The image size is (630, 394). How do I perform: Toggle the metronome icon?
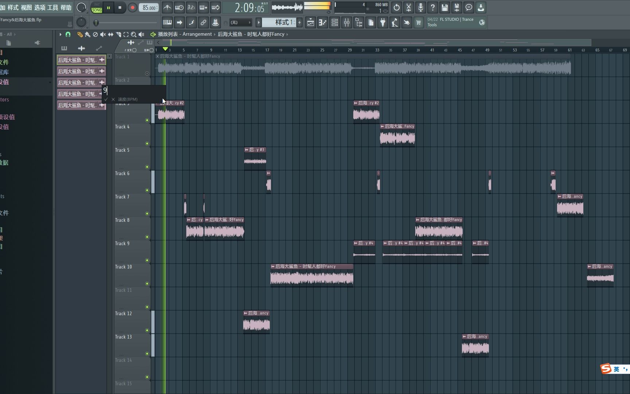pyautogui.click(x=167, y=7)
